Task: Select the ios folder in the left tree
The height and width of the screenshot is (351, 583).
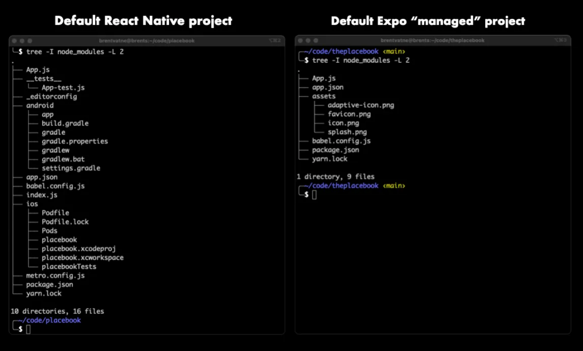Action: click(32, 204)
